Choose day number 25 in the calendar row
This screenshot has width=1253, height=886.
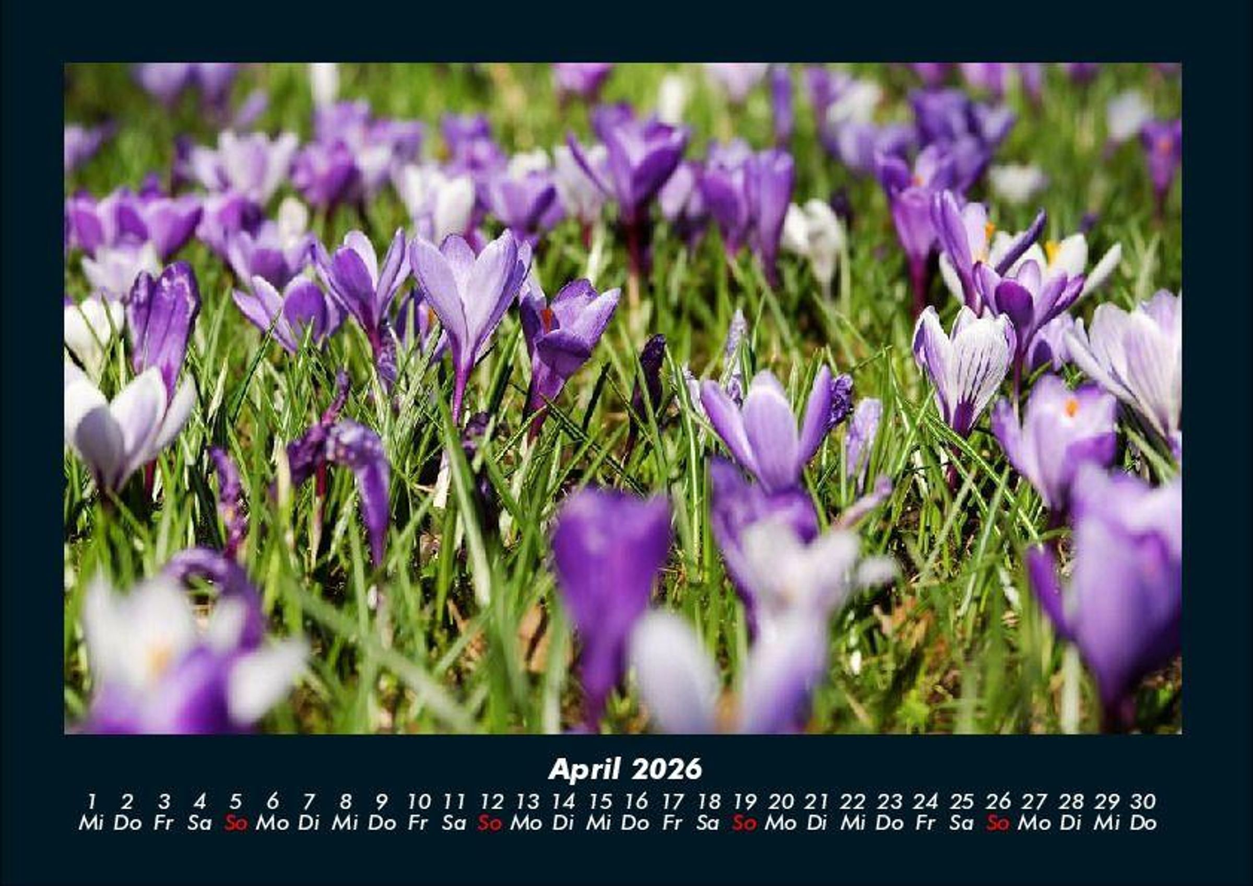click(x=962, y=801)
